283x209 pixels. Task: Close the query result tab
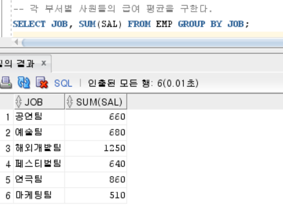coord(43,63)
